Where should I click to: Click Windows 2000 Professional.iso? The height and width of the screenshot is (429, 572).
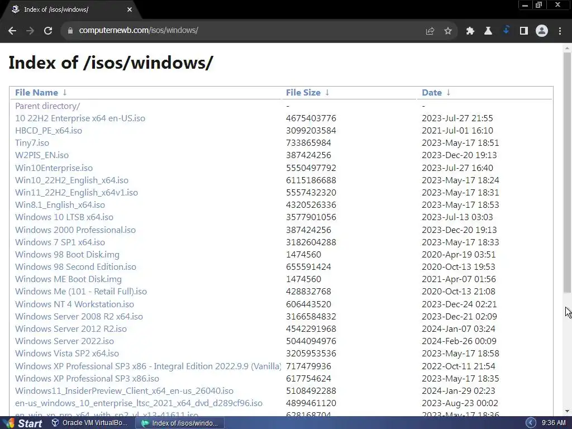coord(75,230)
